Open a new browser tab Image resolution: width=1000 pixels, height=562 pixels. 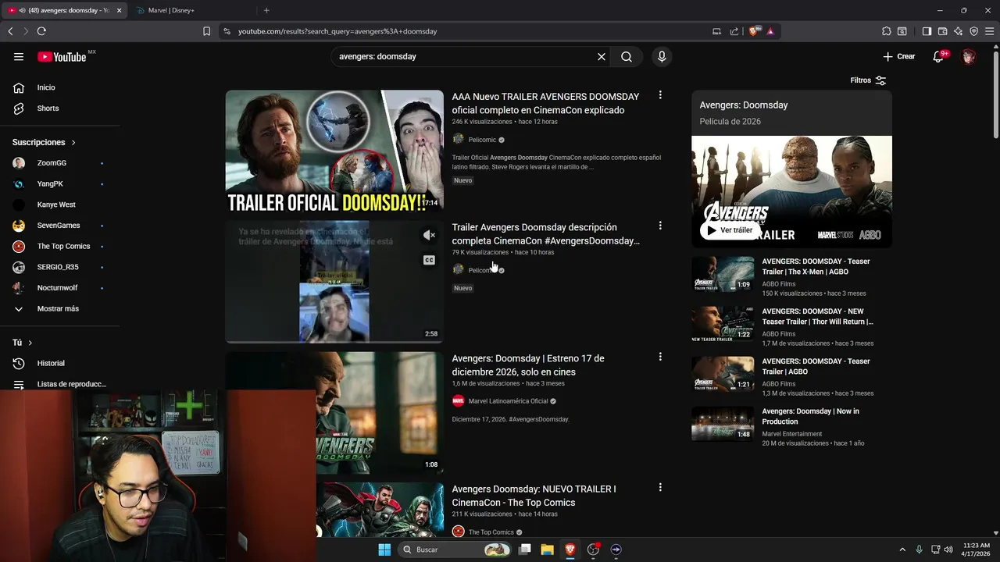pyautogui.click(x=266, y=10)
